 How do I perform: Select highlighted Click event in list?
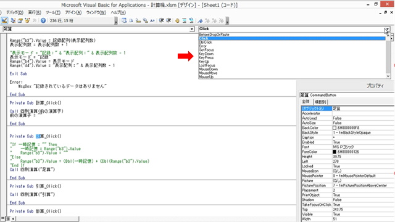(292, 38)
